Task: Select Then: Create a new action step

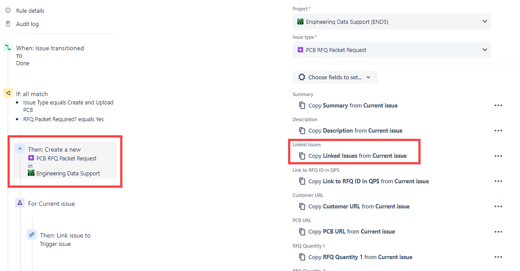Action: tap(65, 160)
